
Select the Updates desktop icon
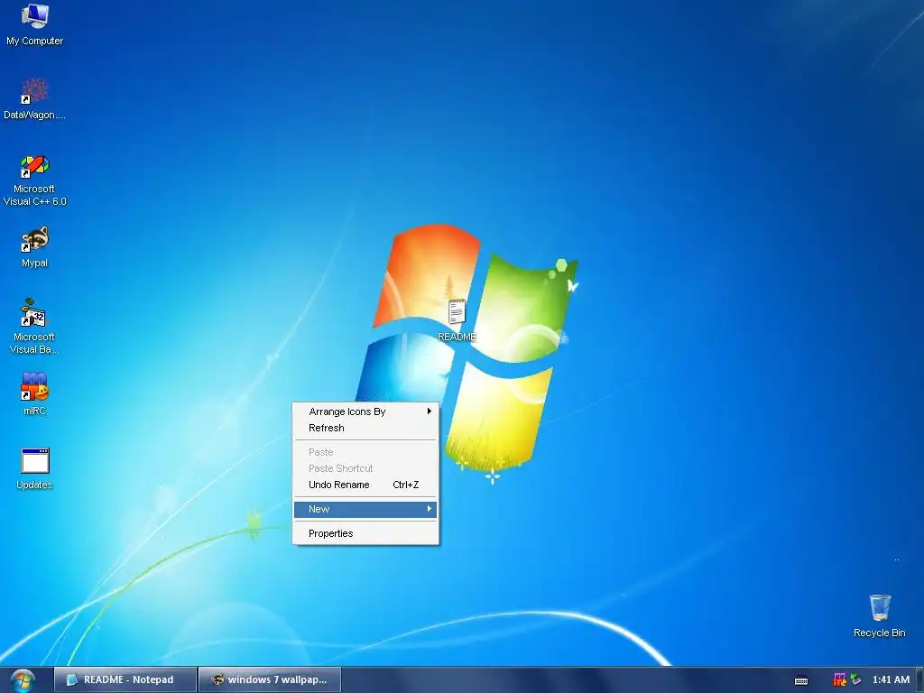tap(35, 468)
